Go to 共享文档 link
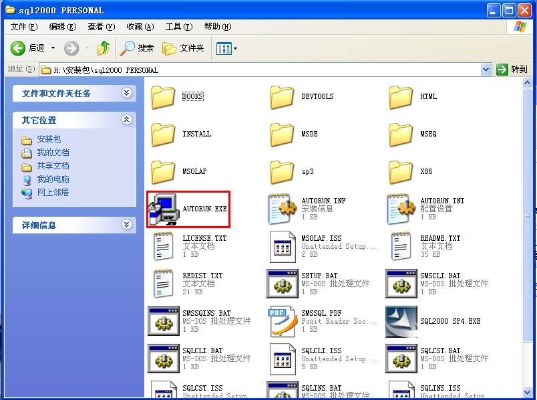This screenshot has height=400, width=537. pyautogui.click(x=53, y=166)
